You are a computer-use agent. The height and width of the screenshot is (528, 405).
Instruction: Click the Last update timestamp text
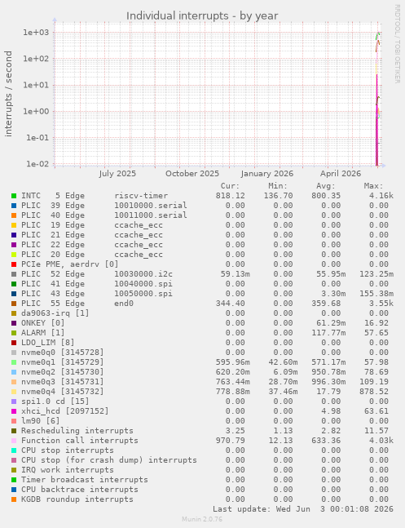coord(303,508)
